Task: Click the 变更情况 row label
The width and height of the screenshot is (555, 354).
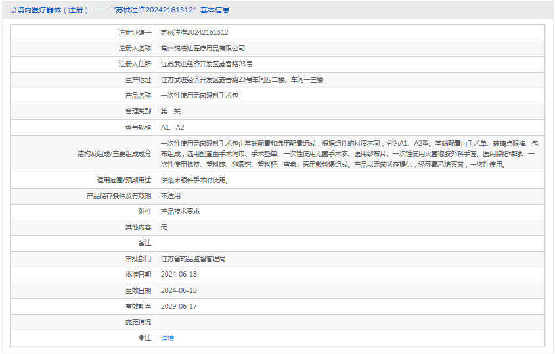Action: [x=138, y=322]
